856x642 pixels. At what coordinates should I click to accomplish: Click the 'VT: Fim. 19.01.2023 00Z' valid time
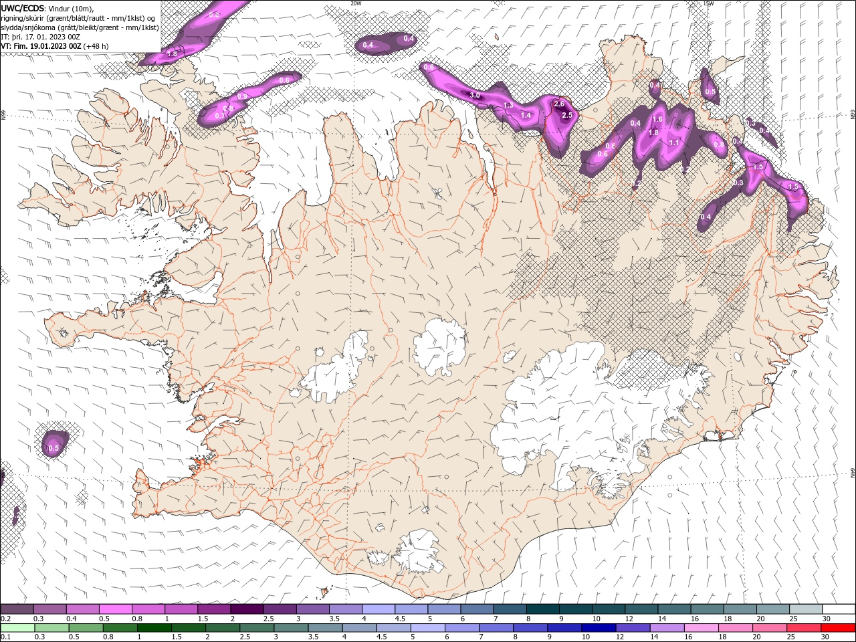(41, 46)
